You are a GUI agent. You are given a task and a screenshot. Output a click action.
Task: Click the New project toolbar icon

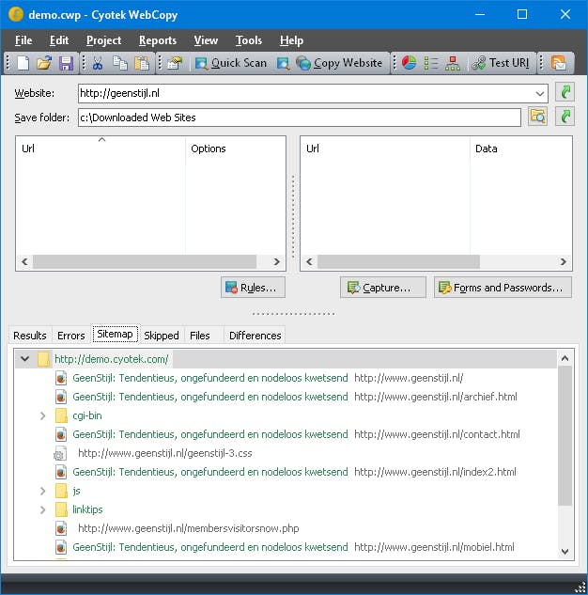[23, 63]
